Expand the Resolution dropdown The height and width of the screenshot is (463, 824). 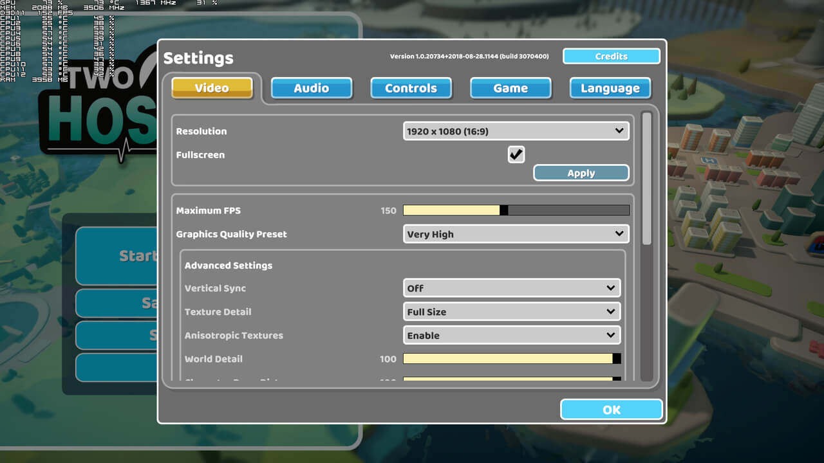[x=516, y=131]
